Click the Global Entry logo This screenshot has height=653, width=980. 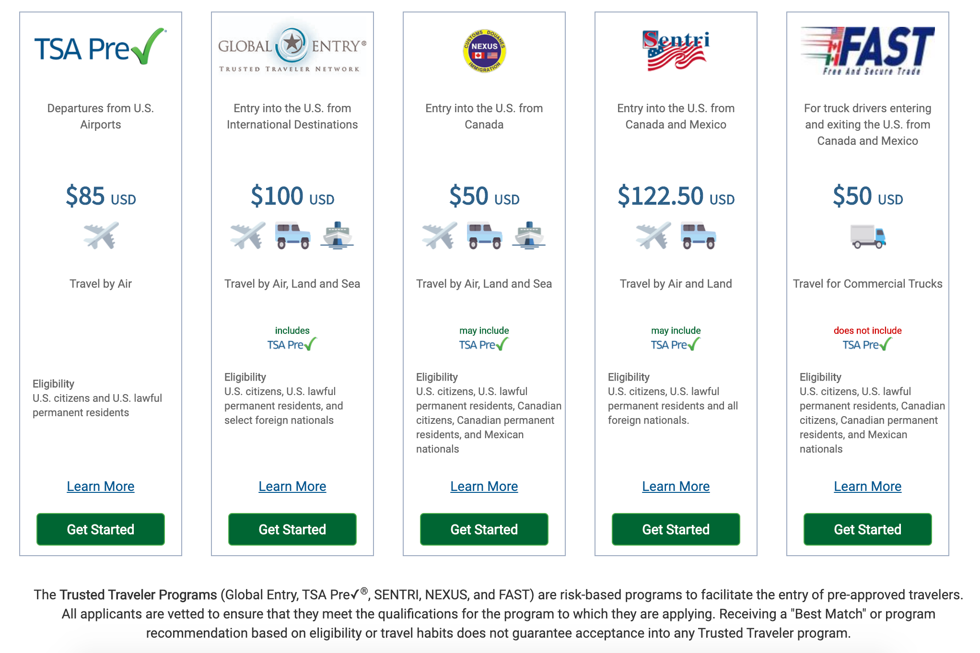tap(292, 47)
